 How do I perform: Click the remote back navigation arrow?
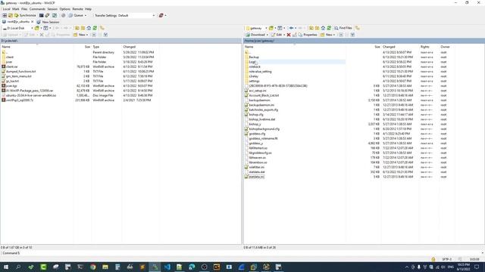[291, 28]
